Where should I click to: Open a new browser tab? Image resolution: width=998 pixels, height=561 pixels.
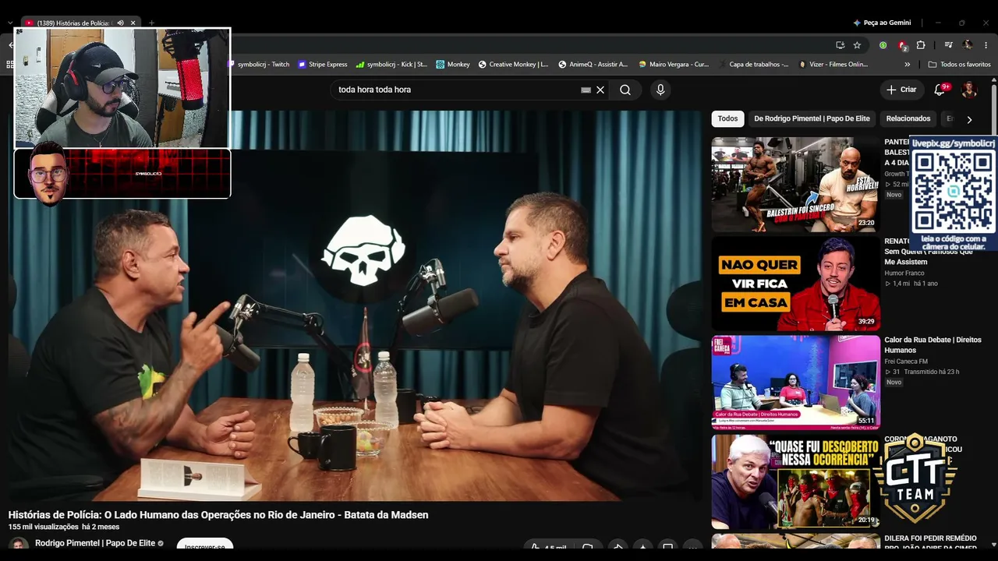tap(151, 23)
